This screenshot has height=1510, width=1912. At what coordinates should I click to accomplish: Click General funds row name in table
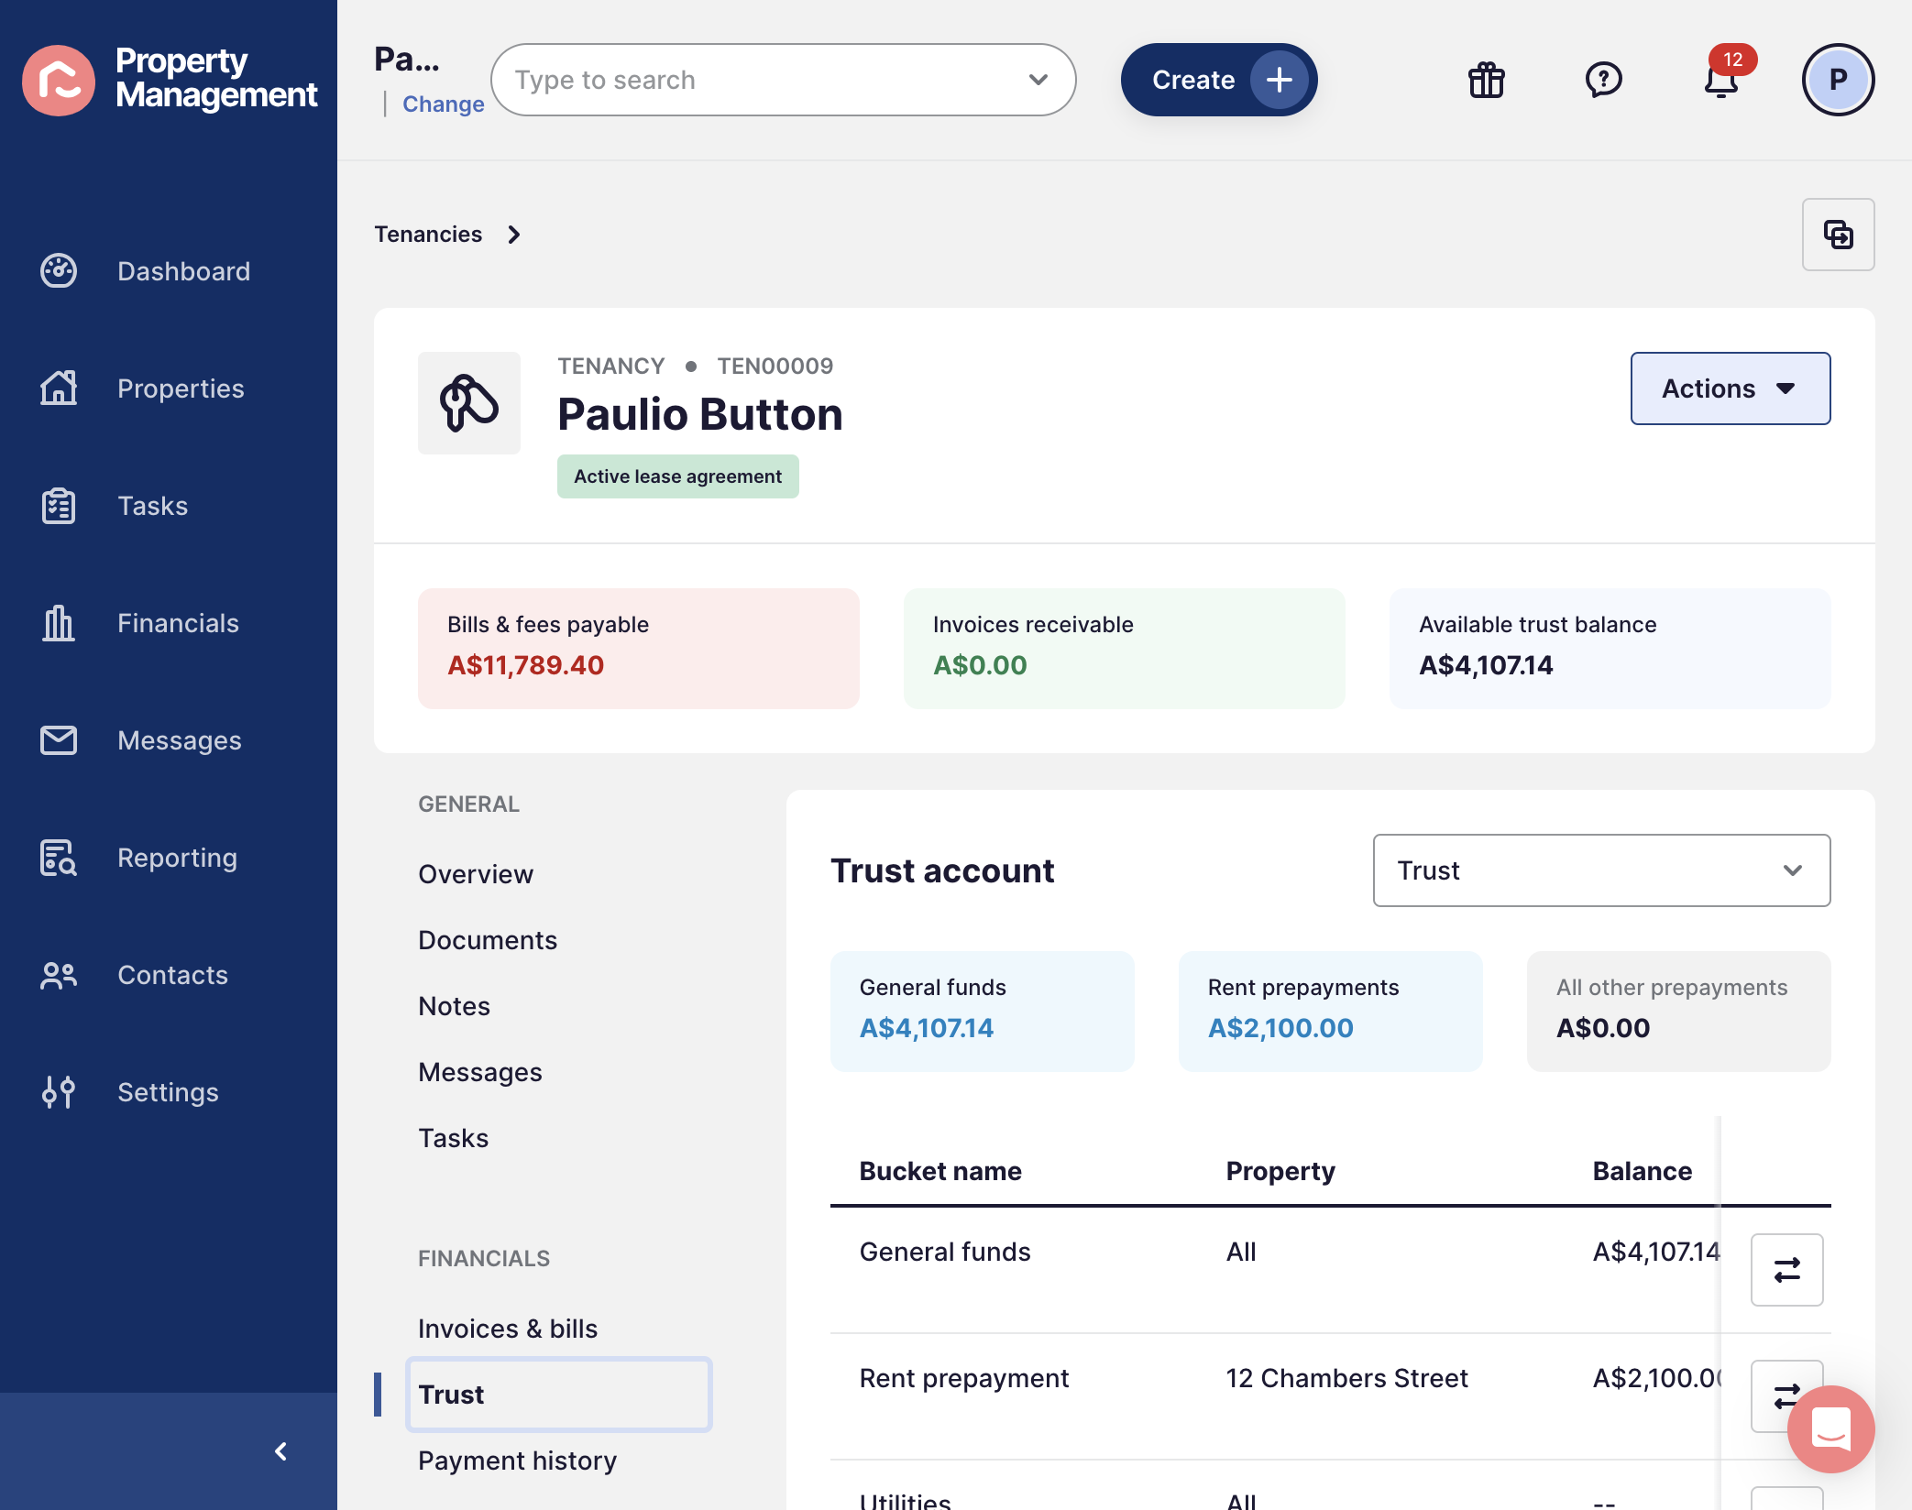[x=945, y=1252]
